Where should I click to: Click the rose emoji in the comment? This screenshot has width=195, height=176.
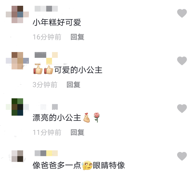click(97, 117)
